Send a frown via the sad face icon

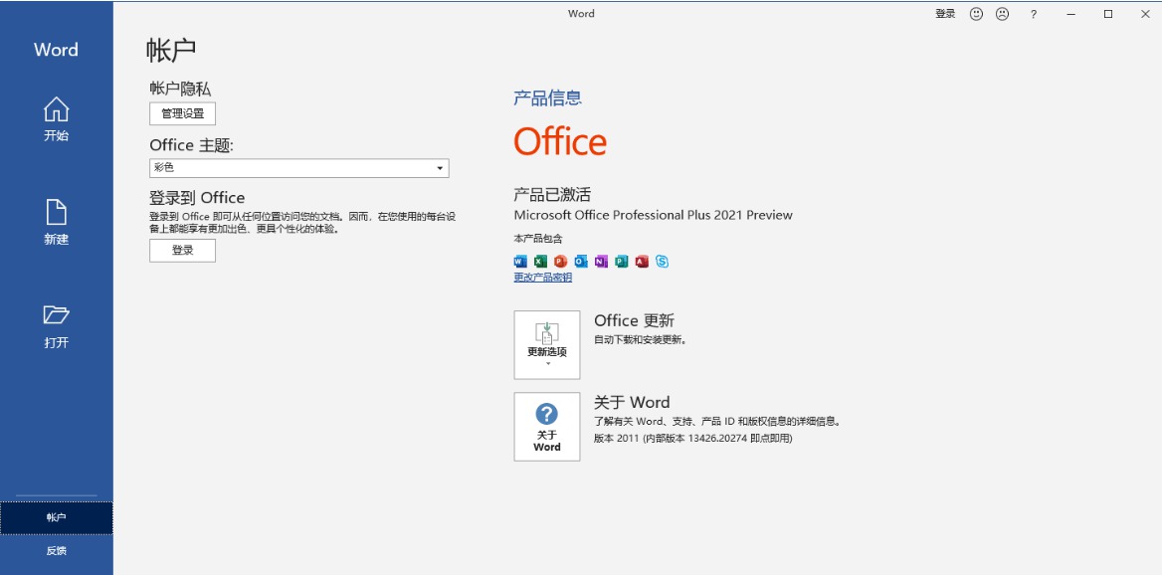click(x=1002, y=13)
